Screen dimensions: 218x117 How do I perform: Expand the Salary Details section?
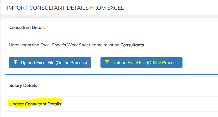23,85
